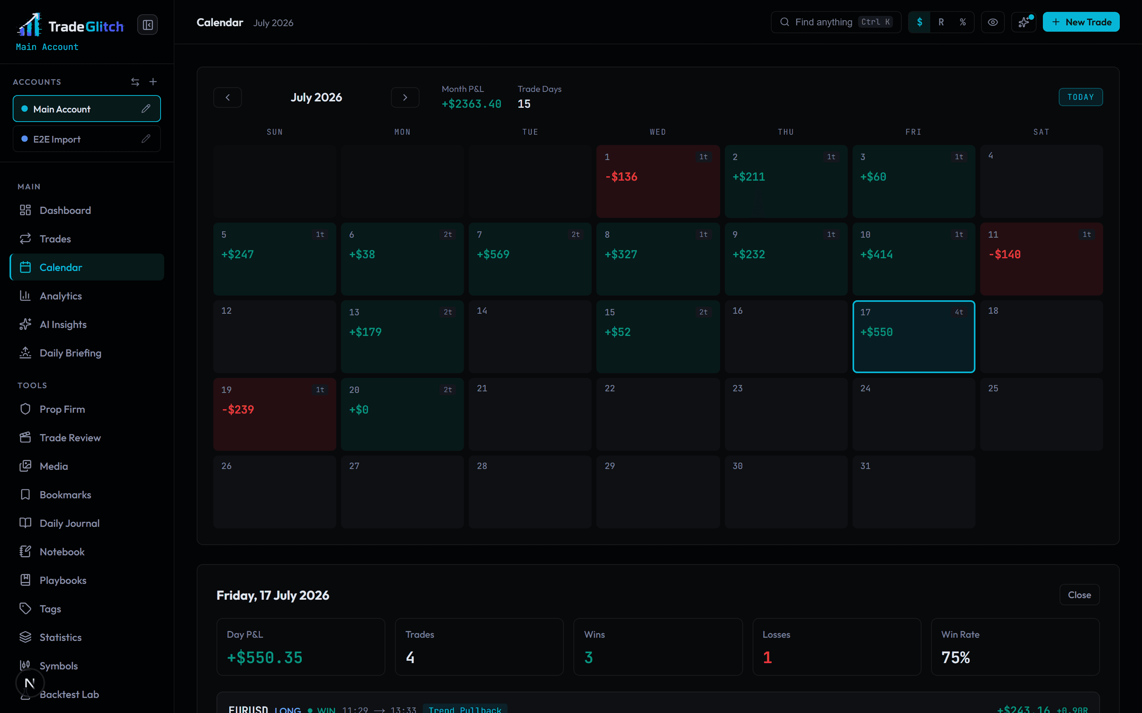Select July 10 cell showing +$414
Image resolution: width=1142 pixels, height=713 pixels.
coord(914,259)
